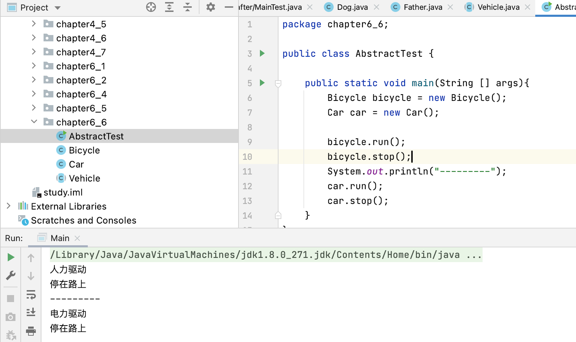Click the bug icon at Run panel bottom
The image size is (576, 342).
[11, 335]
